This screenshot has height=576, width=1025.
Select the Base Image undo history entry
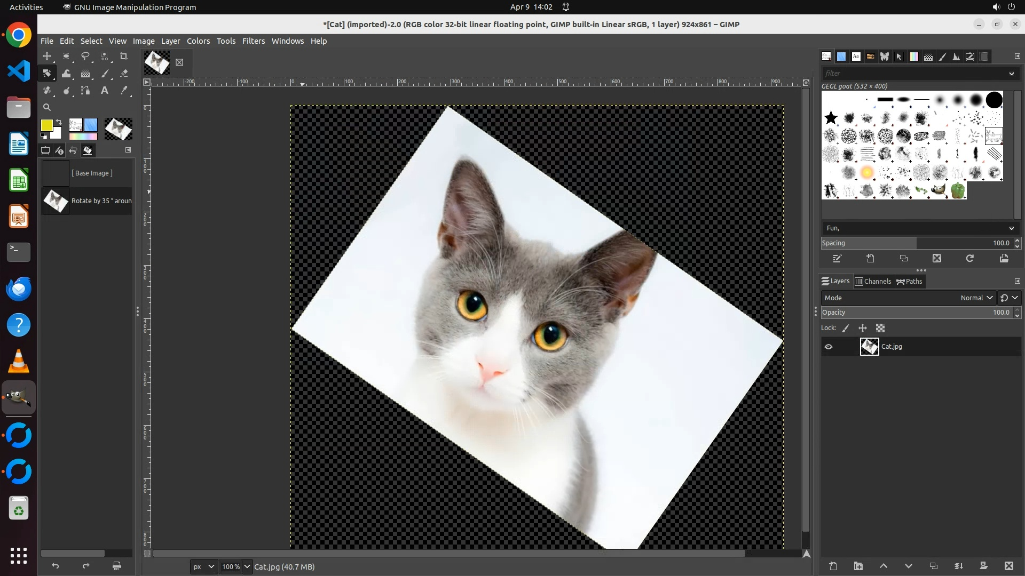point(92,173)
